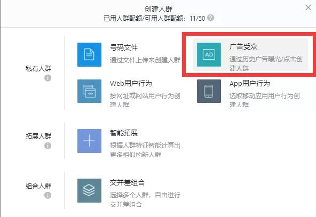Click the 号码文件 document icon
Screen dimensions: 316x217
pyautogui.click(x=89, y=54)
